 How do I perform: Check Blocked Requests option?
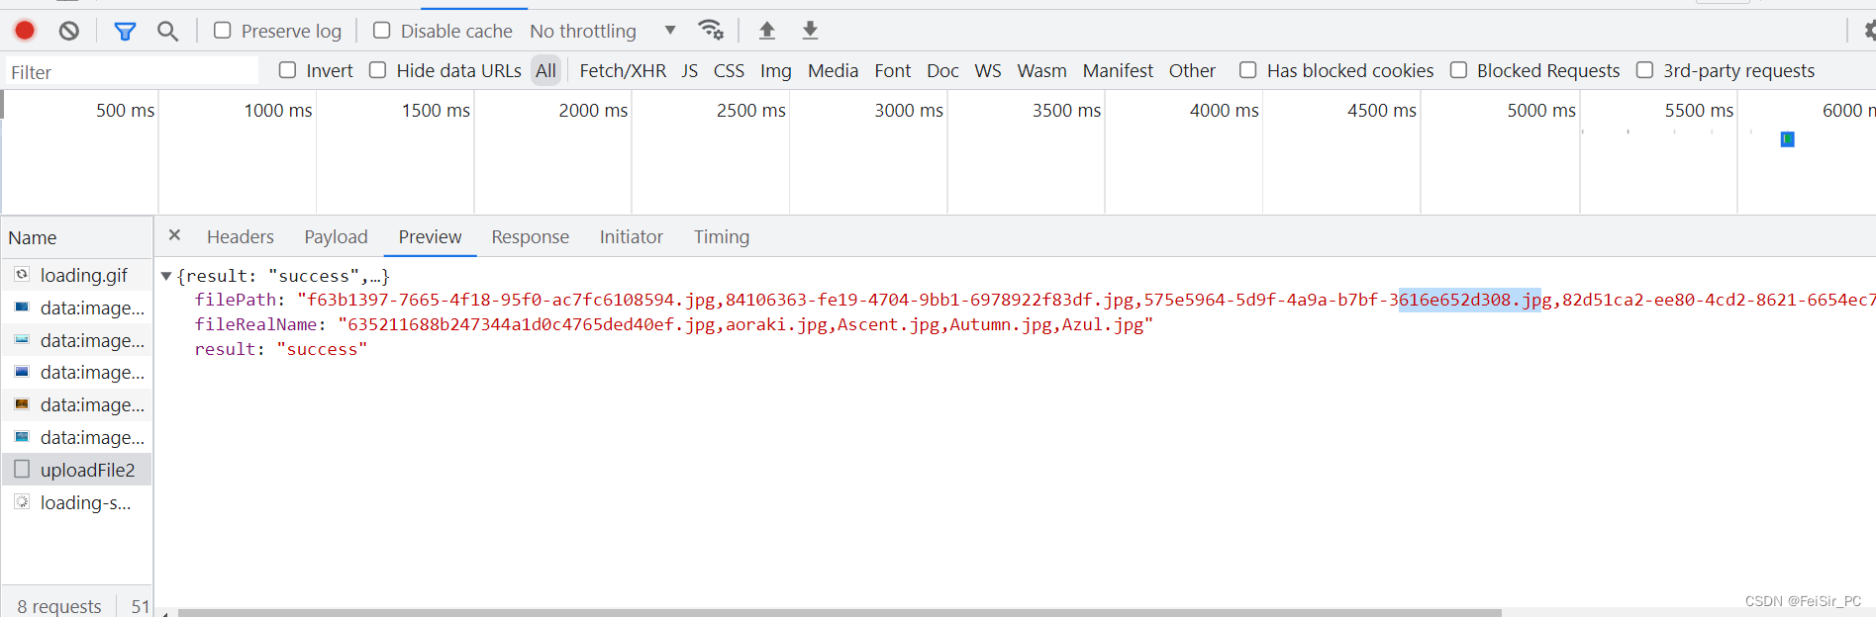[x=1458, y=70]
